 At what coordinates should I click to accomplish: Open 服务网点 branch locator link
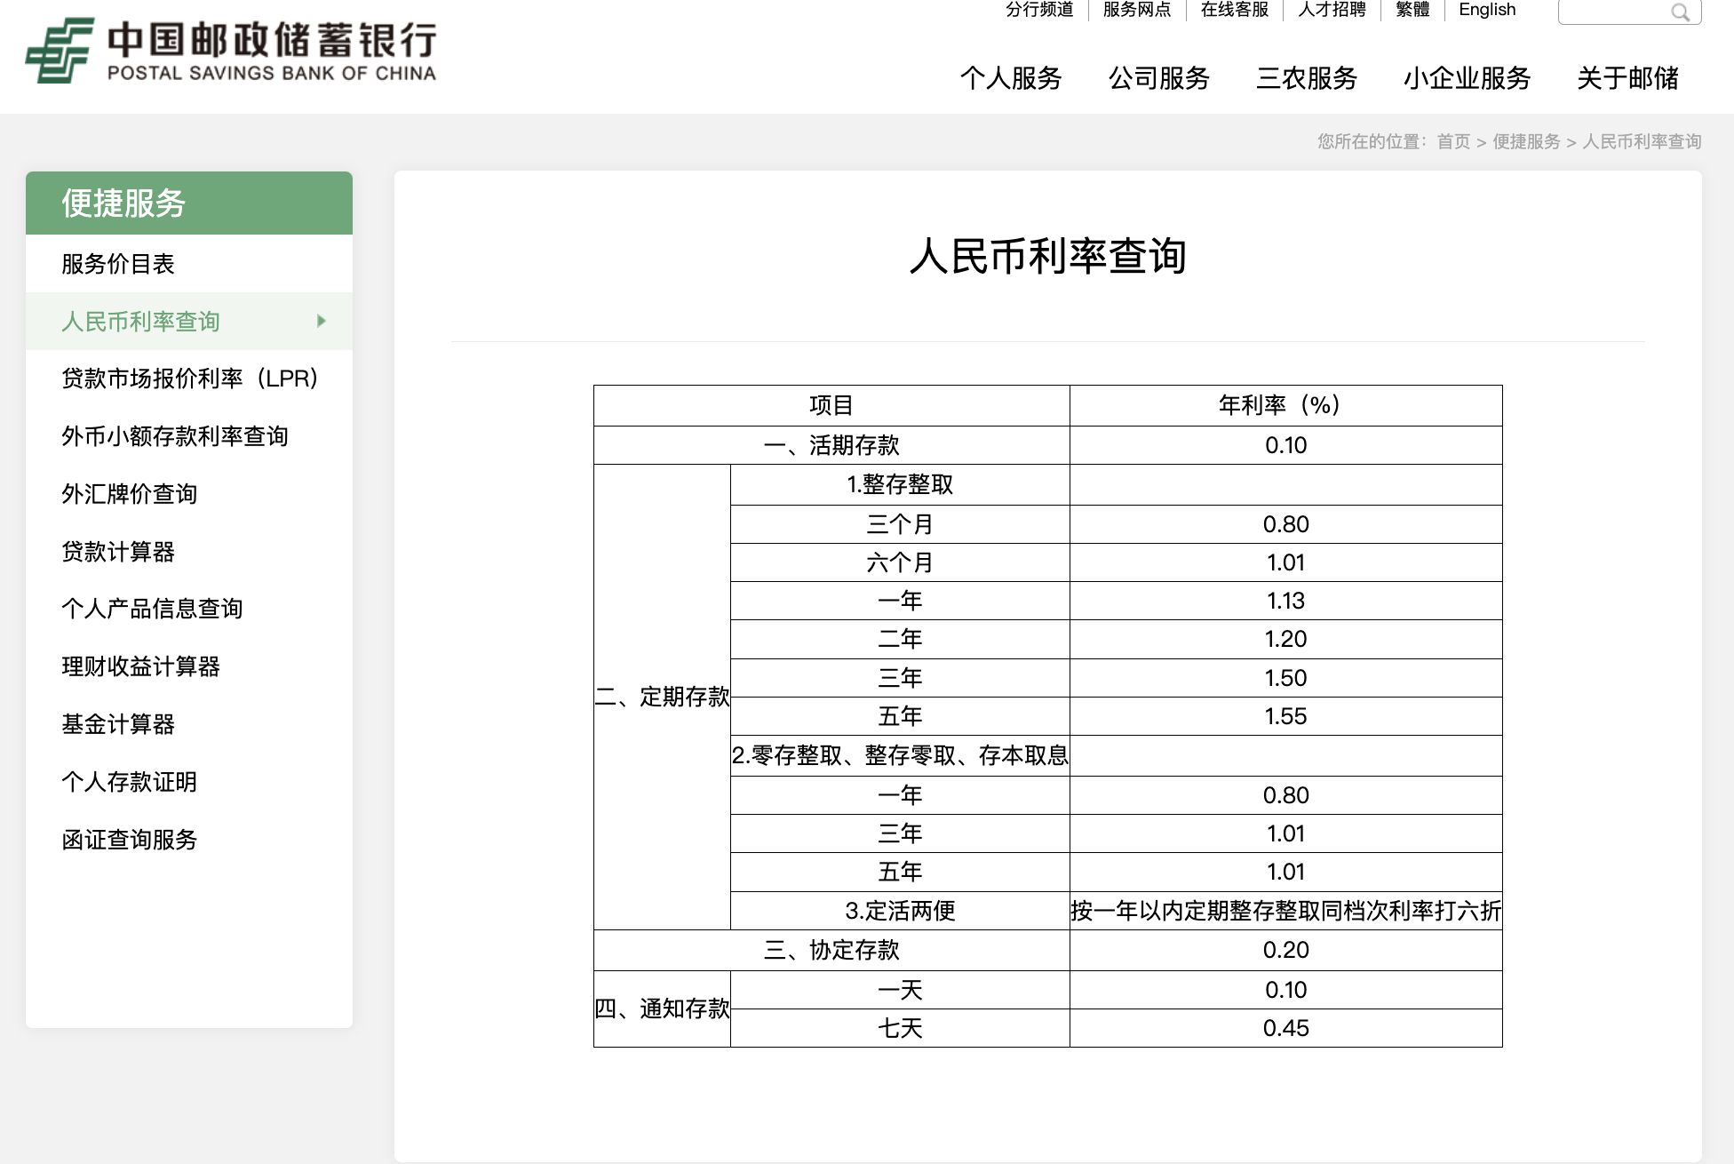[x=1136, y=10]
